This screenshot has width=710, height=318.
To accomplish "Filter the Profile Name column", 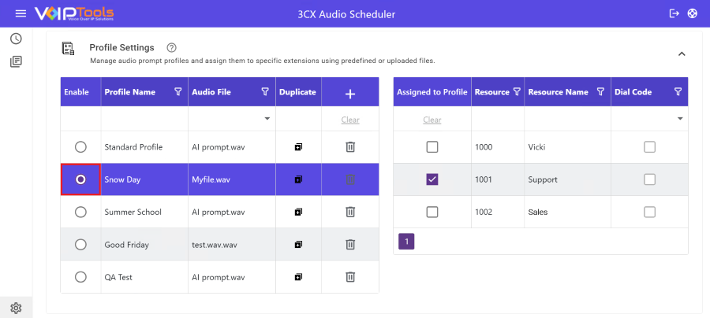I will pyautogui.click(x=177, y=92).
